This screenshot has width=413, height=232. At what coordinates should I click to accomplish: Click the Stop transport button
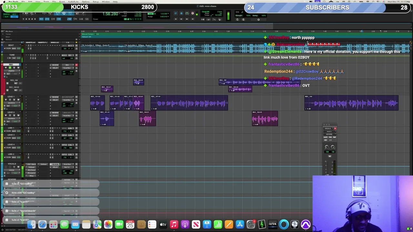(181, 13)
